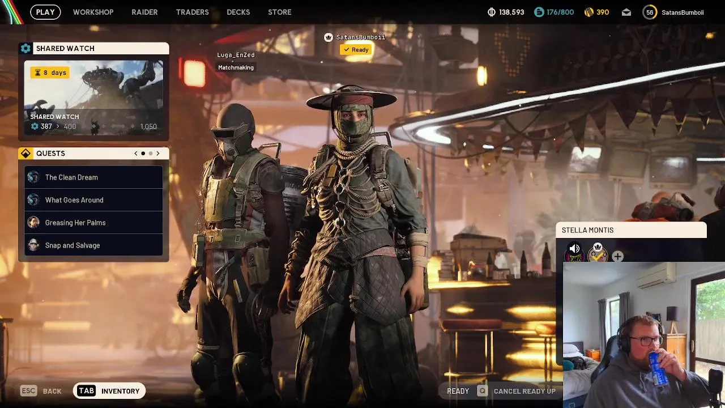This screenshot has height=408, width=725.
Task: Open What Goes Around quest
Action: 93,200
